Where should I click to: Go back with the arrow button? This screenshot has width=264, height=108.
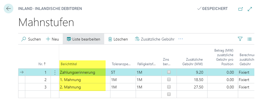(x=9, y=9)
